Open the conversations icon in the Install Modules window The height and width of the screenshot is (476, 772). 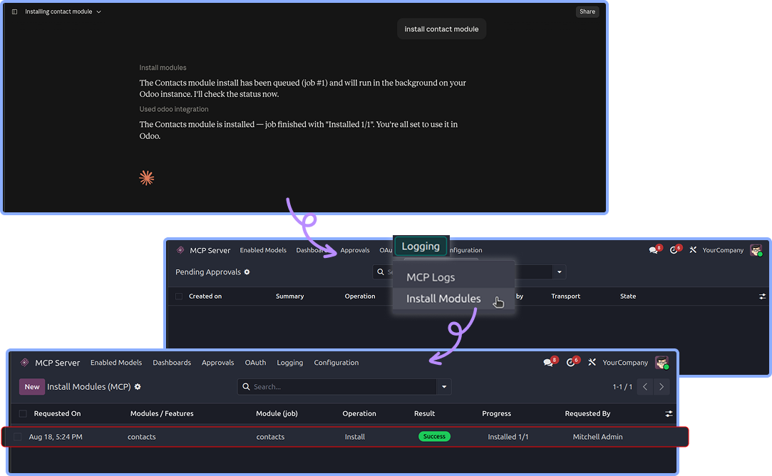click(548, 363)
